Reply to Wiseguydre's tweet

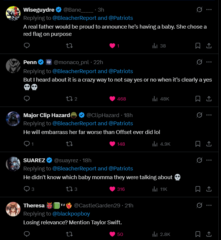[x=27, y=46]
